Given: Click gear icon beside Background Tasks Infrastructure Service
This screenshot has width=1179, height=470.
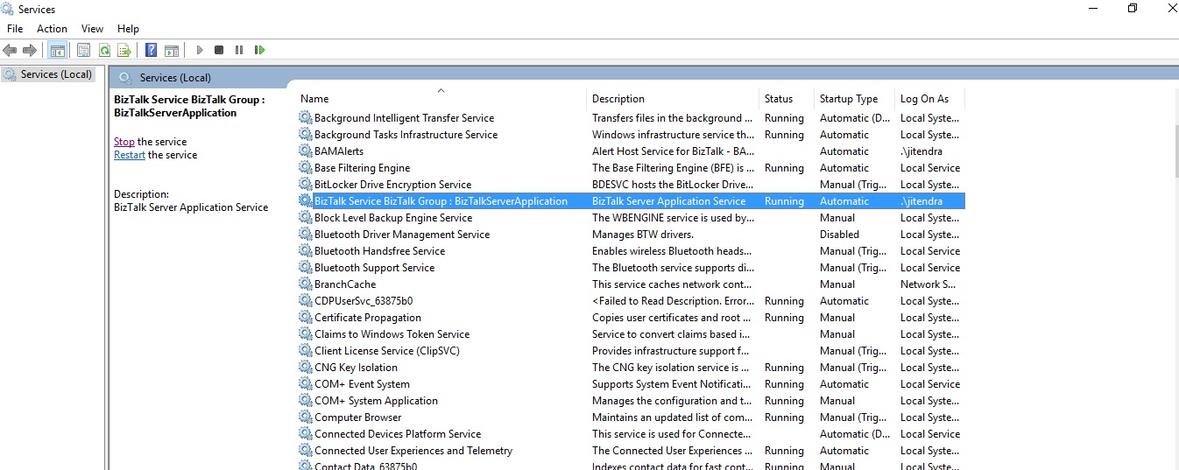Looking at the screenshot, I should 305,135.
